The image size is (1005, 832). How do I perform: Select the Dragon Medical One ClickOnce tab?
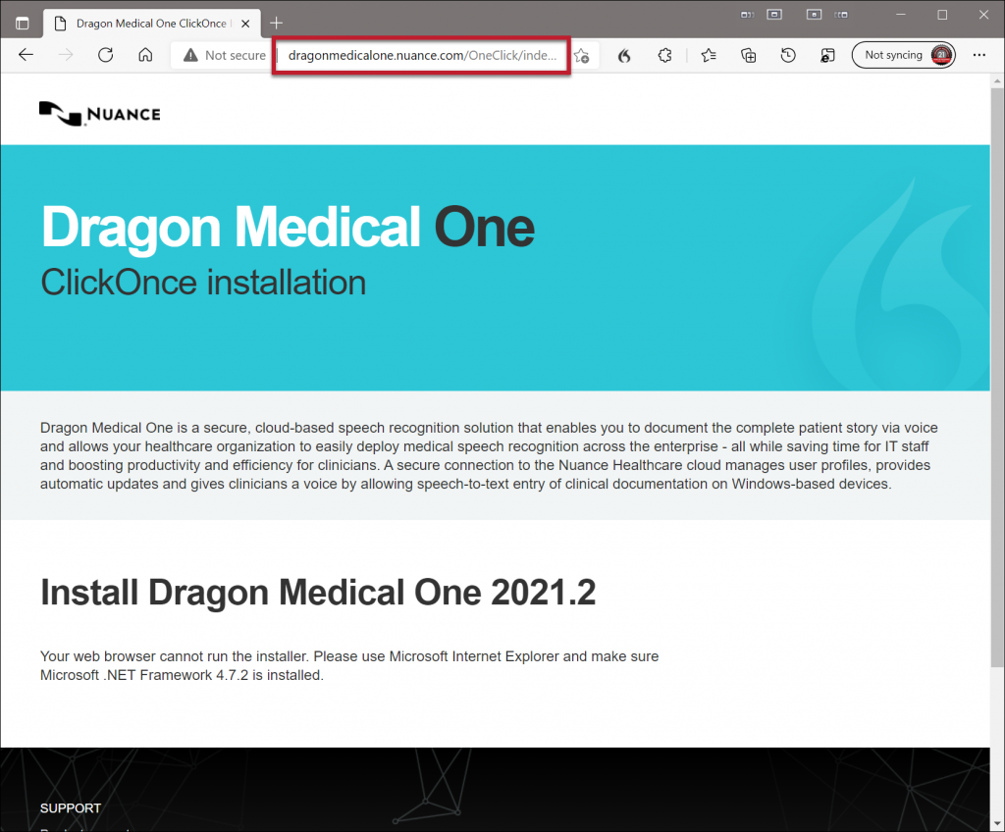(x=151, y=24)
